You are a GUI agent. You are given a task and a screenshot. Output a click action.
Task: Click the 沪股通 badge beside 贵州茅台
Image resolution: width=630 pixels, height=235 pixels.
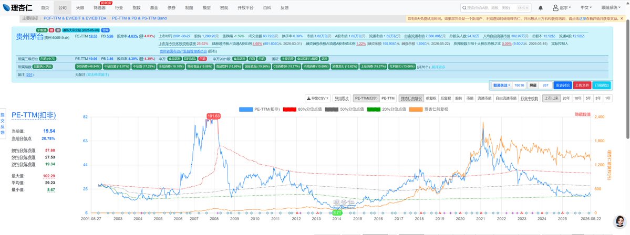pyautogui.click(x=42, y=30)
